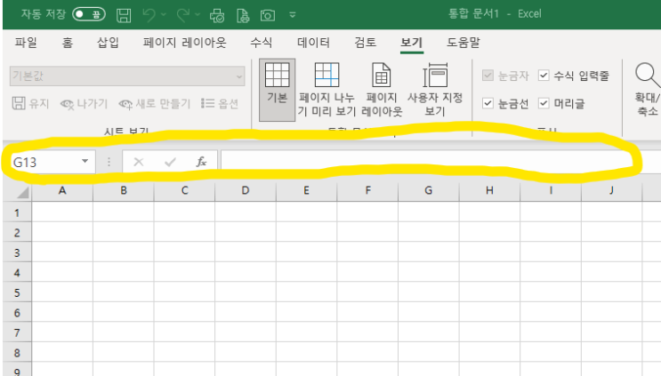The width and height of the screenshot is (661, 376).
Task: Select column F header
Action: 367,191
